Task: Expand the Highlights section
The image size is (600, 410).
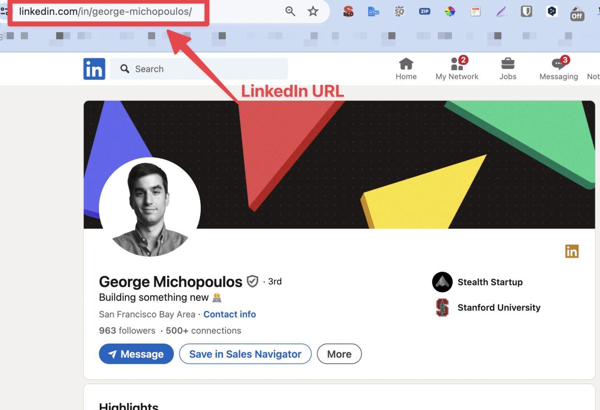Action: [129, 406]
